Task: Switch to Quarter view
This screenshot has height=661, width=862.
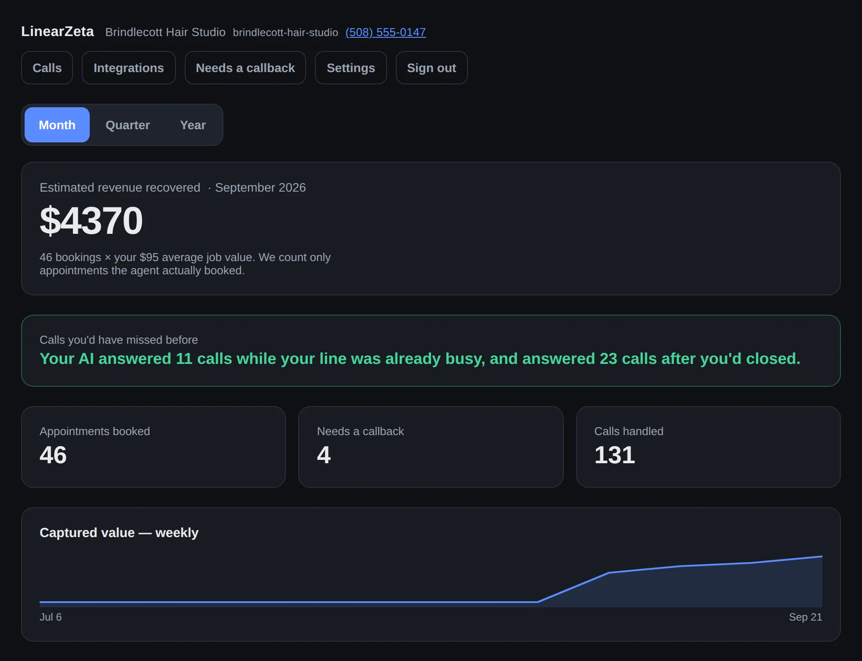Action: [x=128, y=125]
